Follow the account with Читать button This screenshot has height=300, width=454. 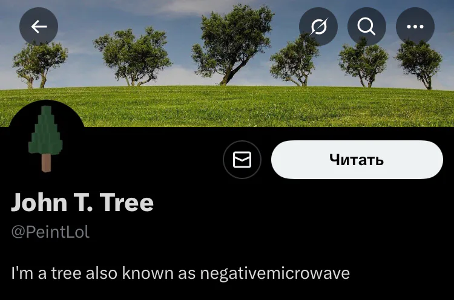(357, 160)
